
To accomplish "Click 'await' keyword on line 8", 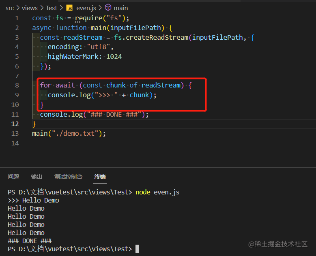I will [65, 85].
